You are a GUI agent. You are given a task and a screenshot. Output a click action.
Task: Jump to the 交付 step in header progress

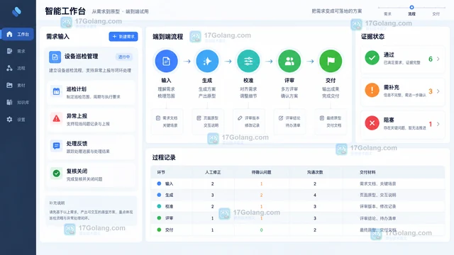(436, 14)
